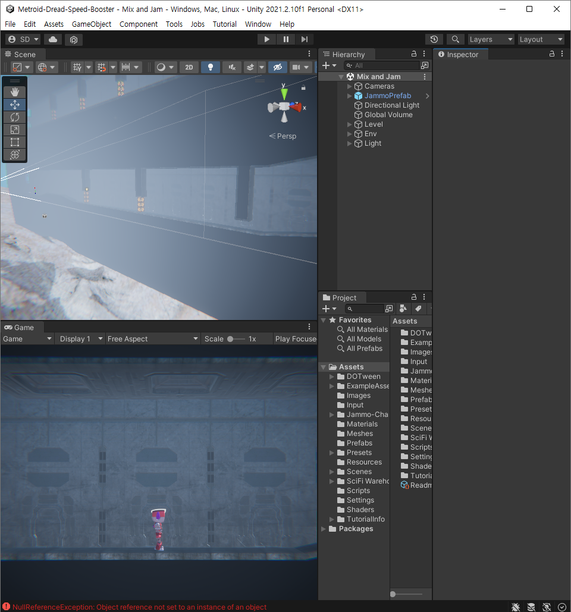The width and height of the screenshot is (571, 612).
Task: Expand the Packages folder
Action: [324, 529]
